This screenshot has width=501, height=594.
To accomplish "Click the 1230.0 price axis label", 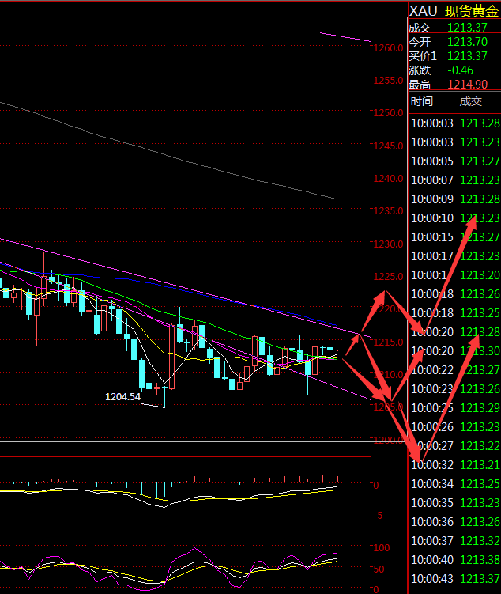I will pos(388,244).
